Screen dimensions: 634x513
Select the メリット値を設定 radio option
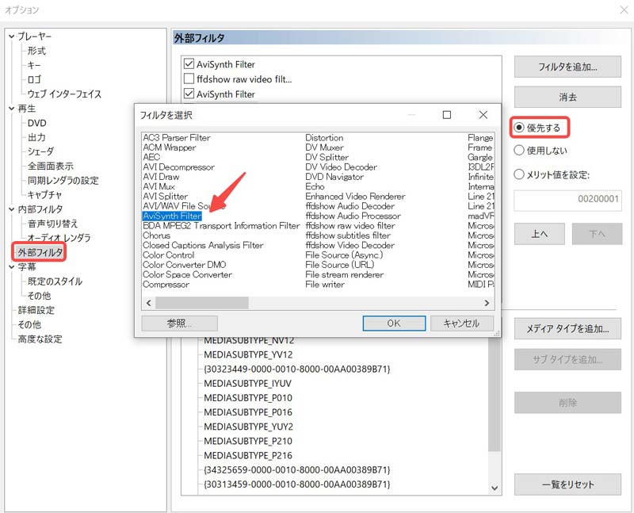520,175
